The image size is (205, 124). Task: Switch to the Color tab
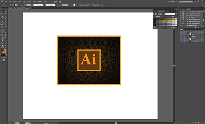(155, 11)
